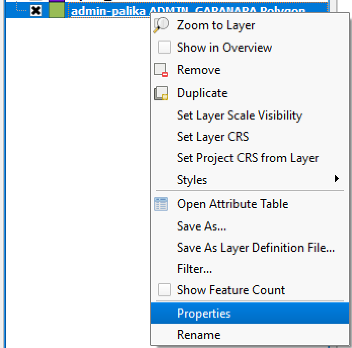Toggle the Show in Overview checkbox
The width and height of the screenshot is (352, 348).
coord(165,48)
